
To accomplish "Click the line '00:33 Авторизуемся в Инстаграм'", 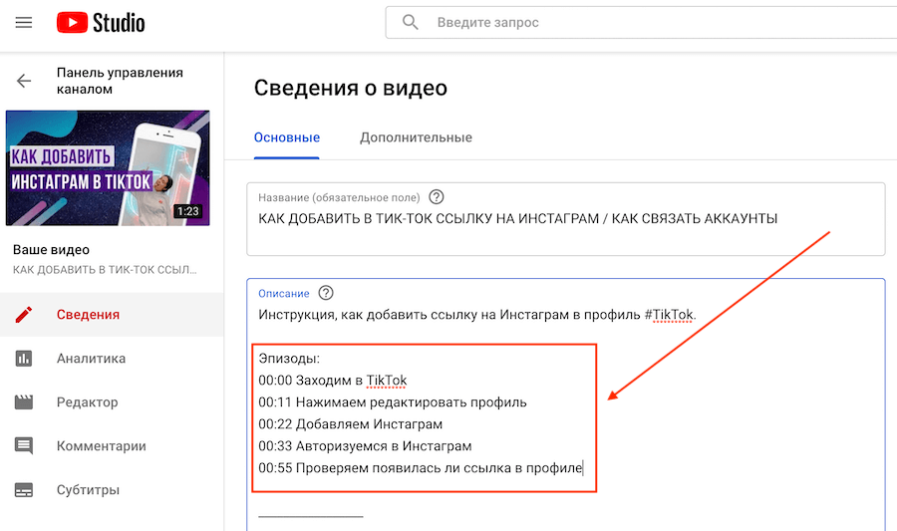I will tap(365, 446).
